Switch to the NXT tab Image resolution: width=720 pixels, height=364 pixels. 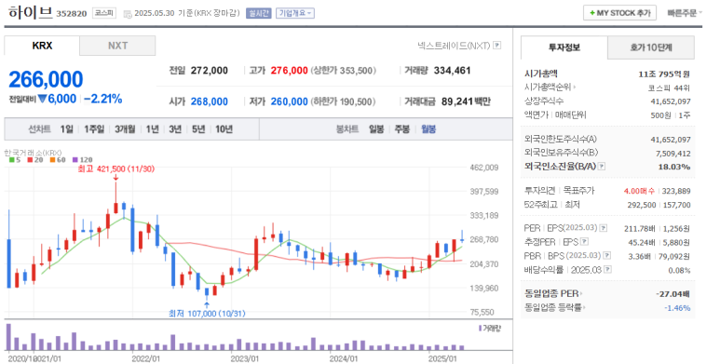(117, 46)
